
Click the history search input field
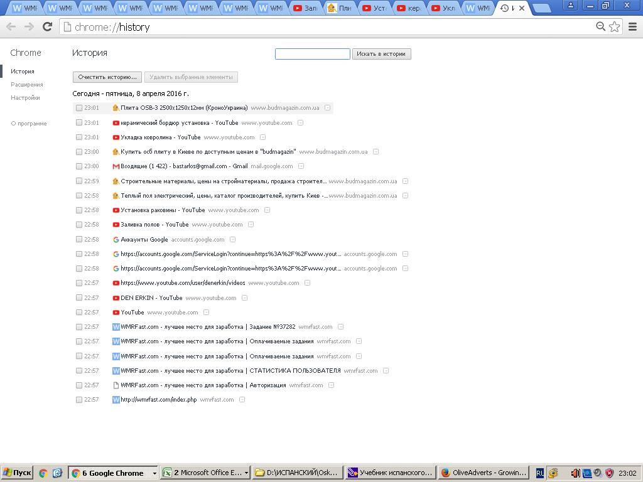click(x=313, y=54)
